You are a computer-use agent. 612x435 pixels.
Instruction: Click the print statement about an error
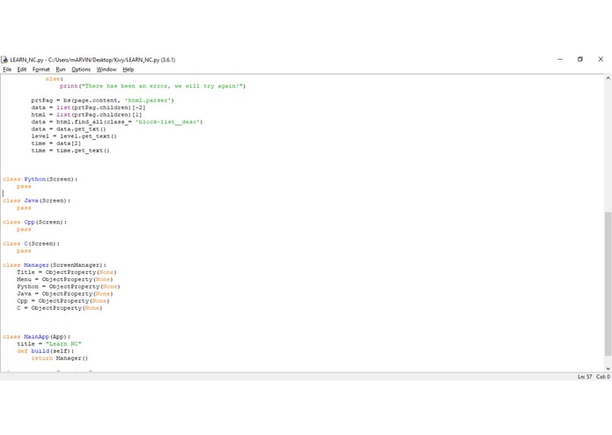(152, 85)
